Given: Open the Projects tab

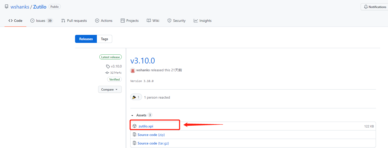Looking at the screenshot, I should tap(130, 21).
